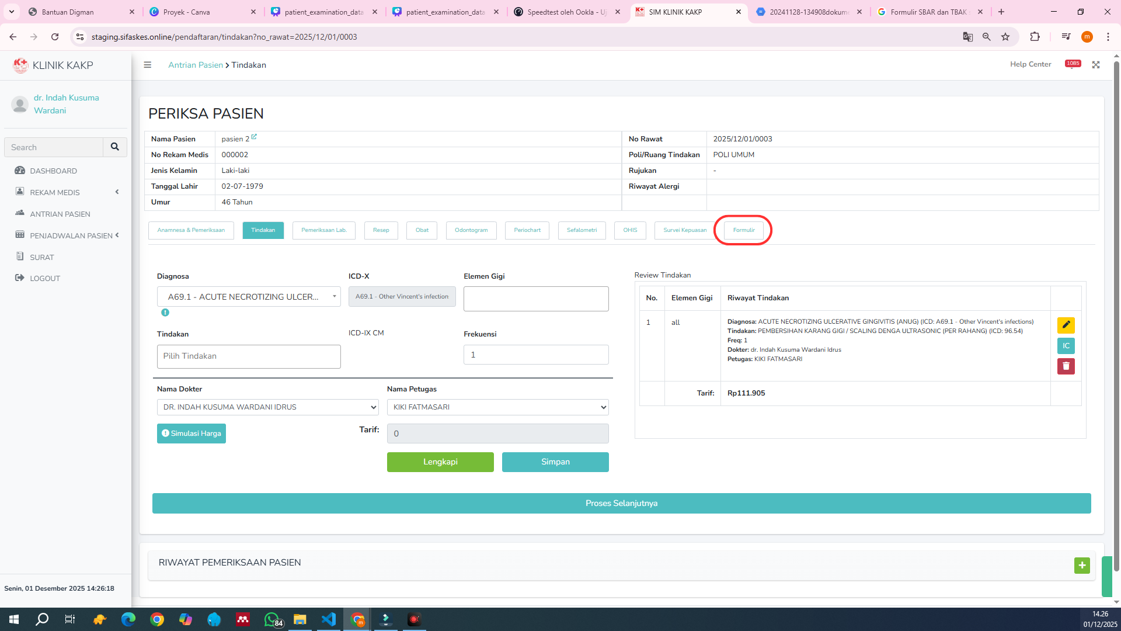Open the Diagnosa dropdown
The image size is (1121, 631).
click(249, 297)
